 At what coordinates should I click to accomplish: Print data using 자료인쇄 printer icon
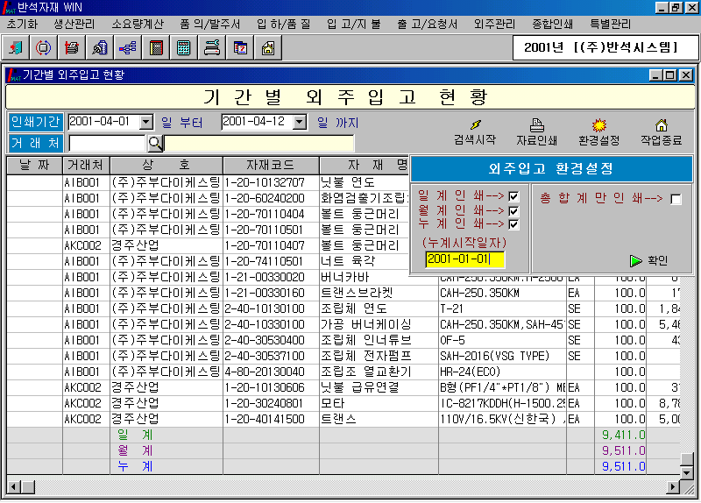[537, 132]
